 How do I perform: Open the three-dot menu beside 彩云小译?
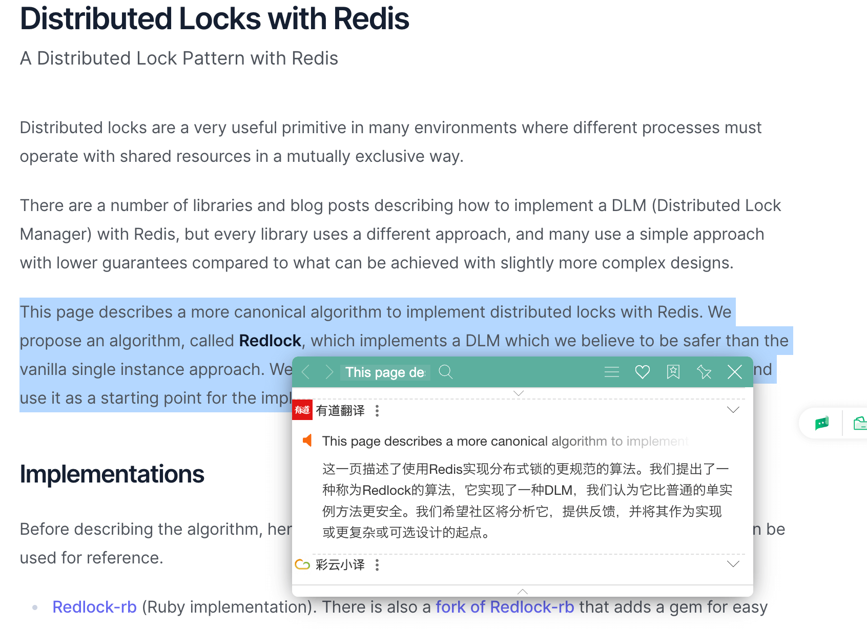click(377, 565)
